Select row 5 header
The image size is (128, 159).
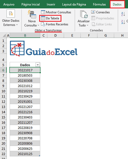click(3, 65)
